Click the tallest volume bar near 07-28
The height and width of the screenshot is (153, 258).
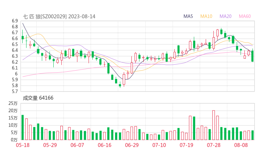[x=214, y=125]
